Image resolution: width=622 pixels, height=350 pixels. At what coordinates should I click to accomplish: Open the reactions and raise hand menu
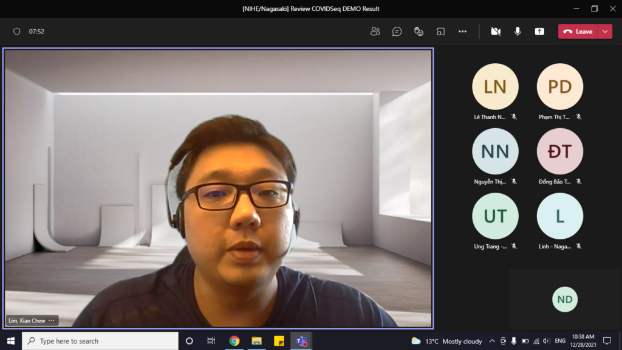pyautogui.click(x=419, y=32)
